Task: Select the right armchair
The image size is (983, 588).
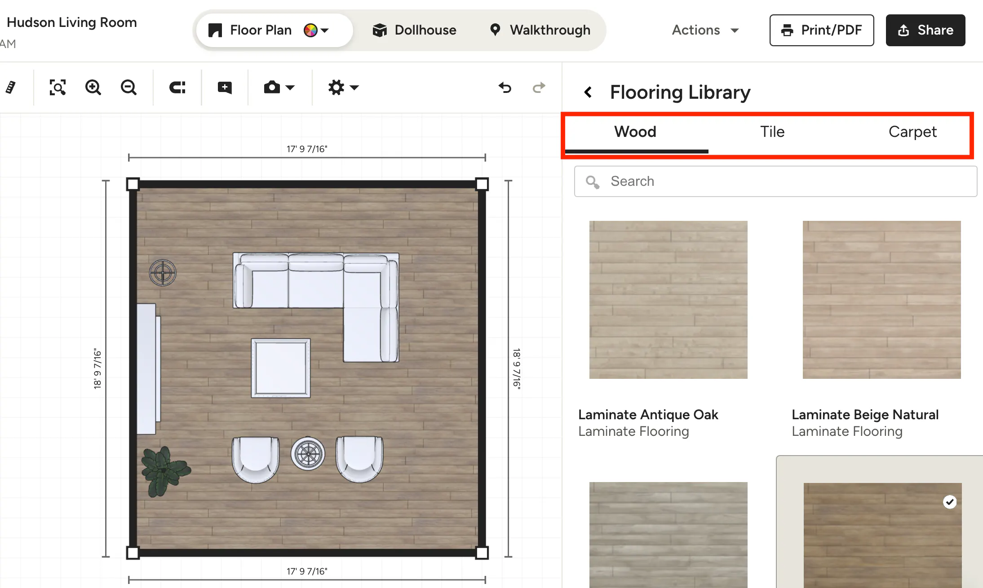Action: pyautogui.click(x=359, y=459)
